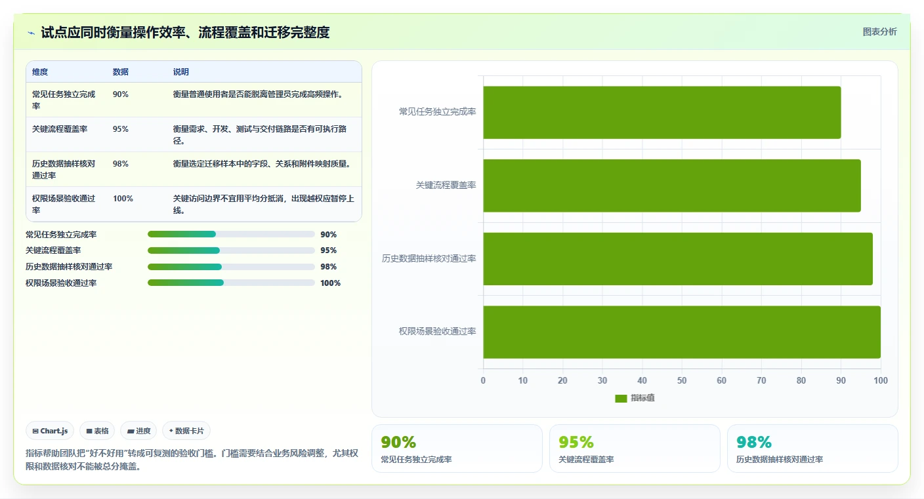Click the slide title 试点应同时衡量操作效率
This screenshot has height=499, width=924.
[186, 33]
